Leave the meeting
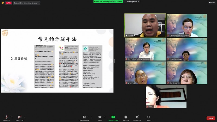The image size is (217, 122). pos(211,118)
